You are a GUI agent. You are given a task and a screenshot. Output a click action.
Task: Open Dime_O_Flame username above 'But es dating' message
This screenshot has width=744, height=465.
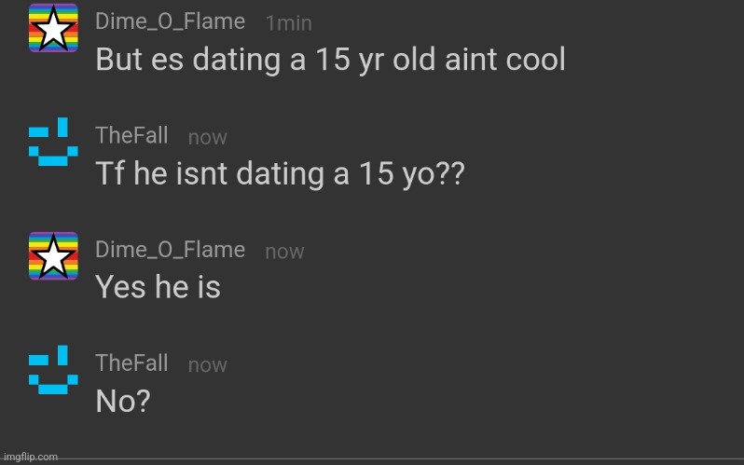[x=171, y=21]
